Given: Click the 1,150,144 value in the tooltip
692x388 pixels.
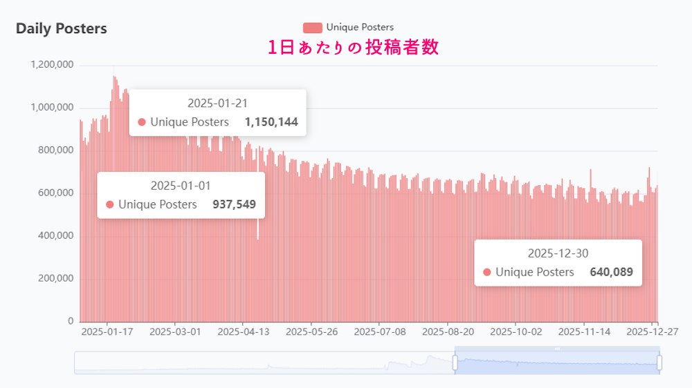Looking at the screenshot, I should click(x=271, y=122).
